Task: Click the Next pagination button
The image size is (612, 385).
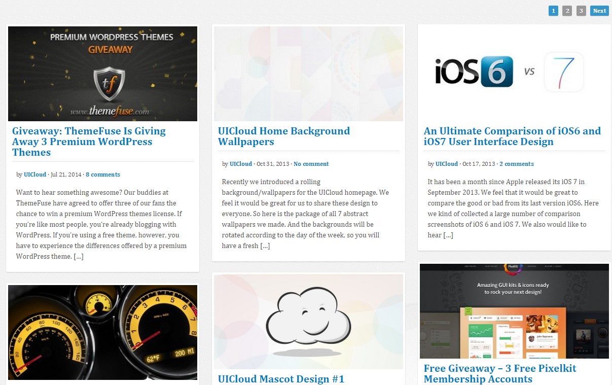Action: pyautogui.click(x=599, y=11)
